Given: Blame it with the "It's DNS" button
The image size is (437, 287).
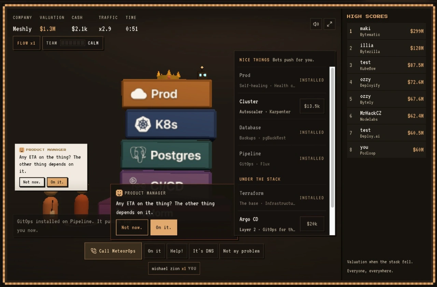Looking at the screenshot, I should [x=203, y=251].
